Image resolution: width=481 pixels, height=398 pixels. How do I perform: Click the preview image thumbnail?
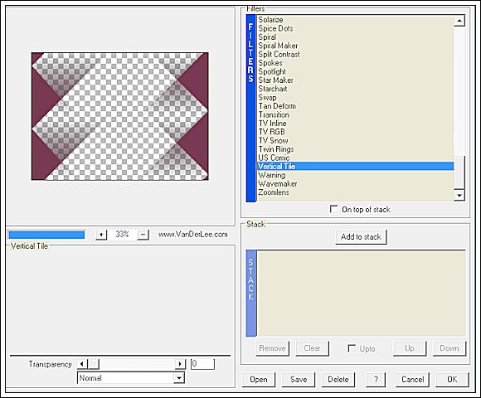pos(120,116)
